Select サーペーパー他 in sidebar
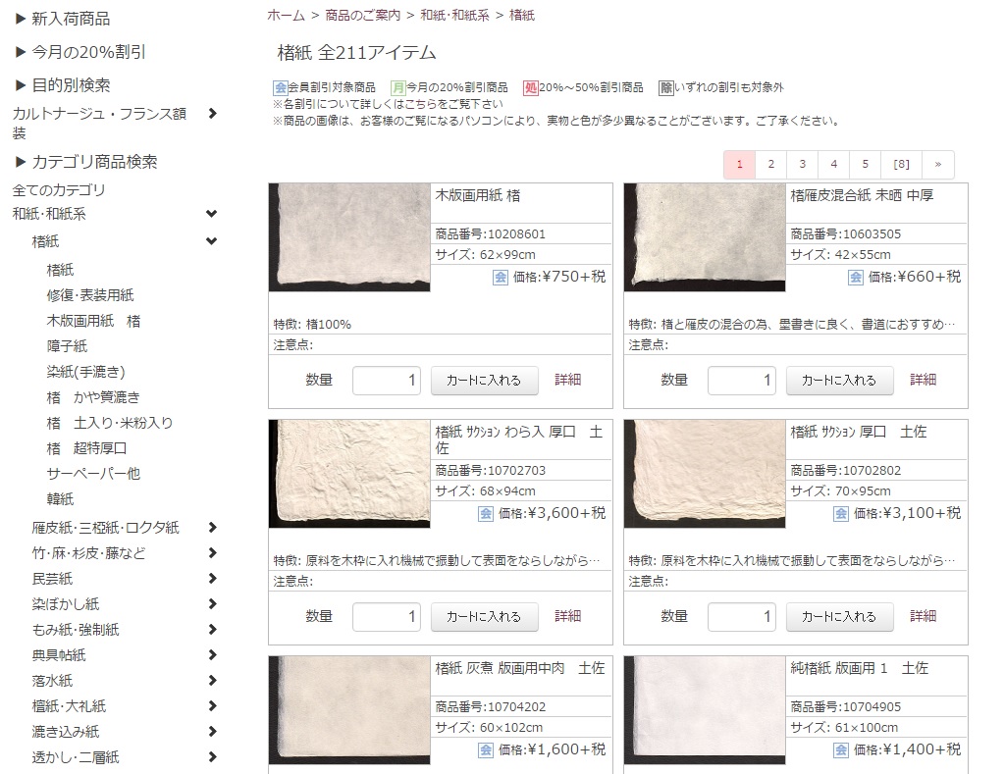The height and width of the screenshot is (774, 1004). (93, 474)
